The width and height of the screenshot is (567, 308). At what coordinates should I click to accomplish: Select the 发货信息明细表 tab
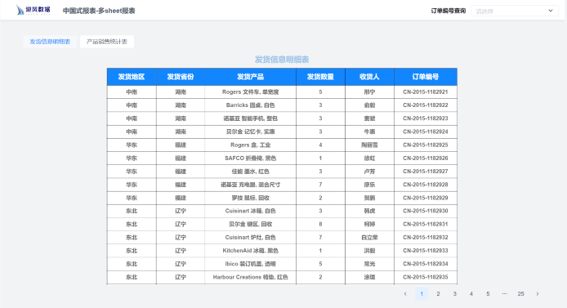50,42
